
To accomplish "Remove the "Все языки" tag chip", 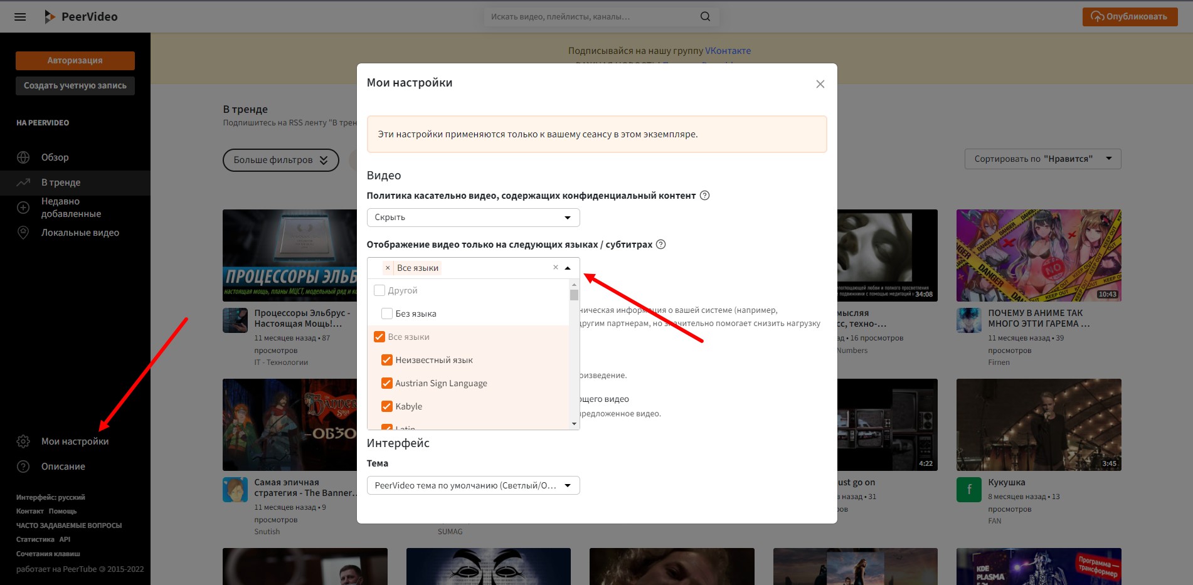I will click(x=388, y=268).
